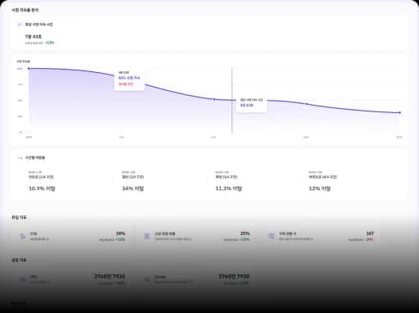The image size is (419, 313).
Task: Click the inflow card showing the 187 value
Action: (320, 236)
